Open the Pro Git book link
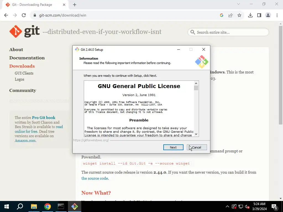Screen dimensions: 283x212 (44, 118)
